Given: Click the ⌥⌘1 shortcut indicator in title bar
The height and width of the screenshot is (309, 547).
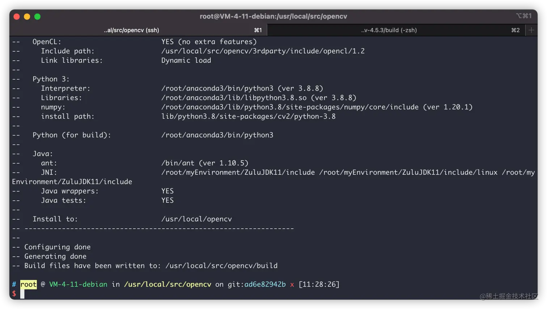Looking at the screenshot, I should click(523, 16).
